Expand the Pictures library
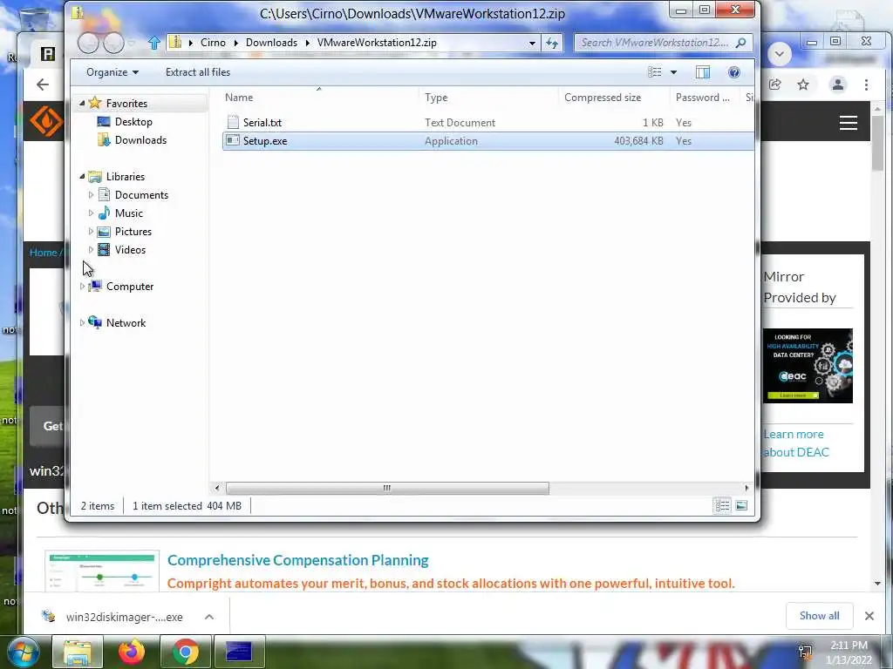 (91, 231)
